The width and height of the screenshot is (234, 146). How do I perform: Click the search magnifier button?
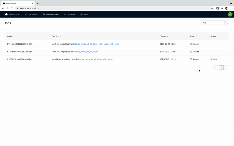(x=226, y=23)
